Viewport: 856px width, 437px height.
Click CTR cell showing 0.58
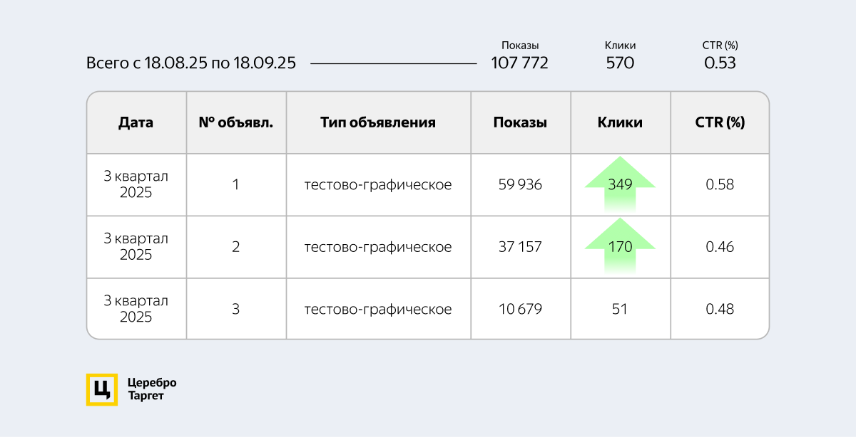720,185
